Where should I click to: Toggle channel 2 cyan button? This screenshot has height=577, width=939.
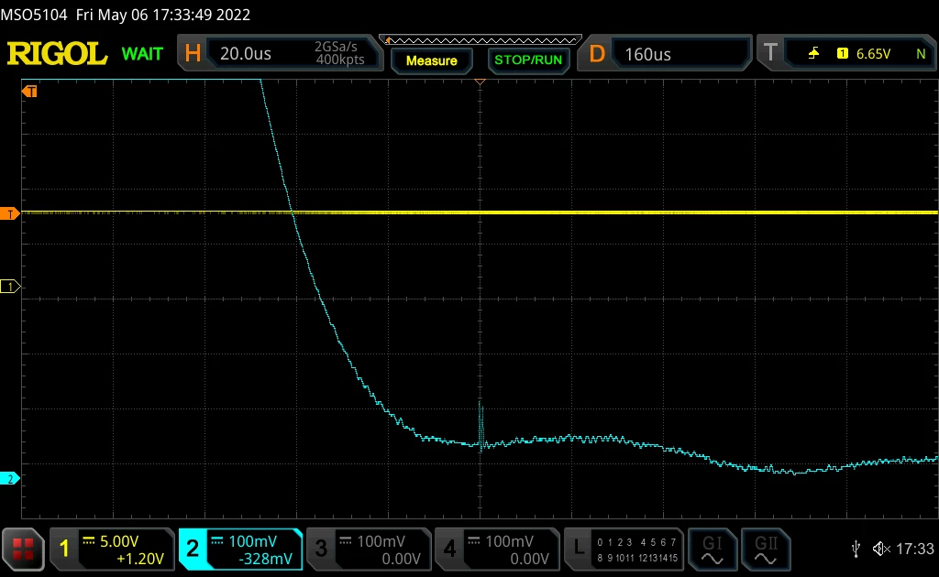tap(193, 549)
